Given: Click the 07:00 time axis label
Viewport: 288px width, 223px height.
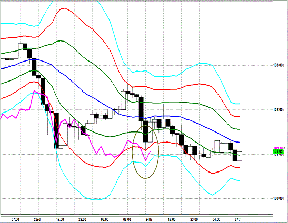Looking at the screenshot, I should point(15,219).
